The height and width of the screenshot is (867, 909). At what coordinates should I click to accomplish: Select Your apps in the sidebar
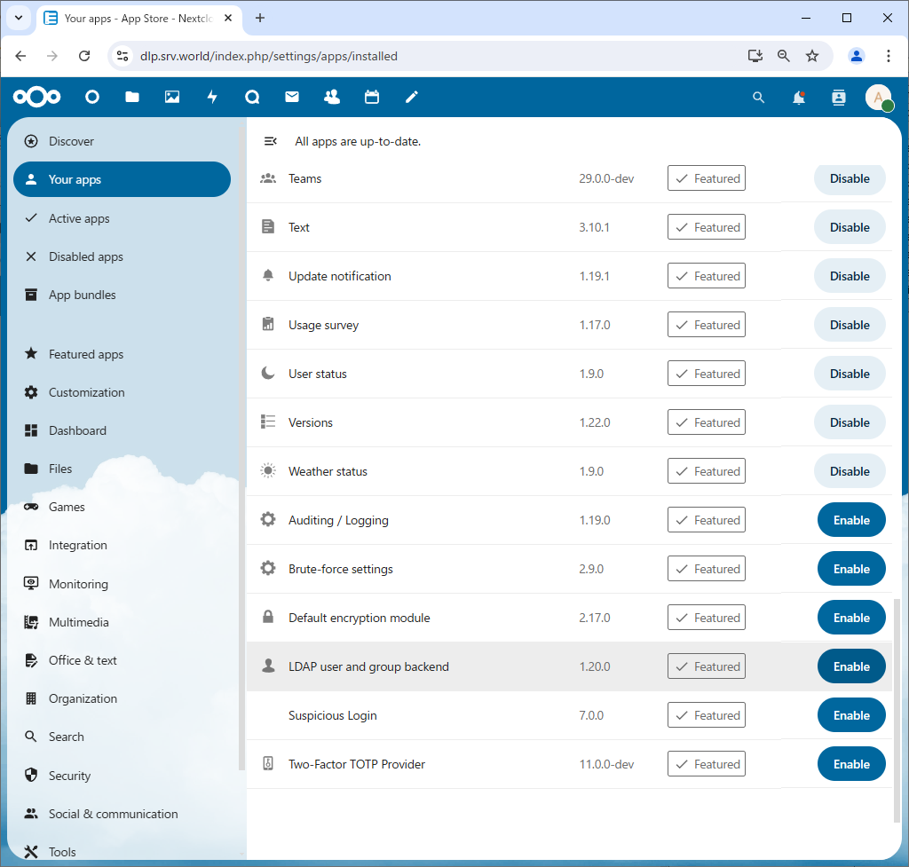pyautogui.click(x=123, y=179)
